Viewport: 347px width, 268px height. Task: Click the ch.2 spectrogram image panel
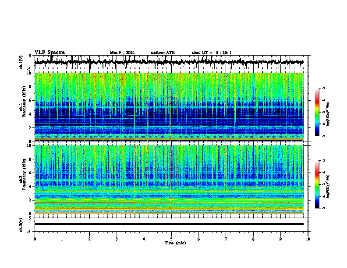click(x=169, y=180)
